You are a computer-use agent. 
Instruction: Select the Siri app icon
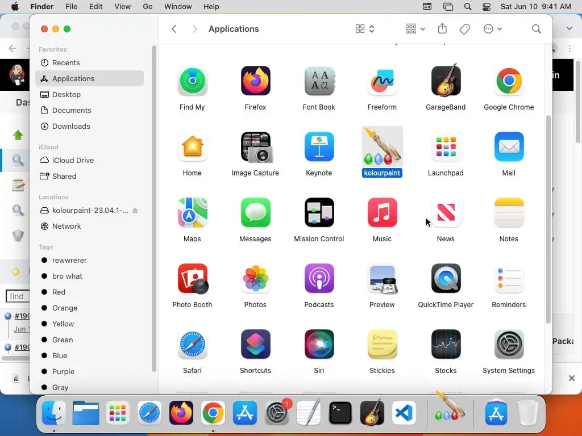[319, 345]
